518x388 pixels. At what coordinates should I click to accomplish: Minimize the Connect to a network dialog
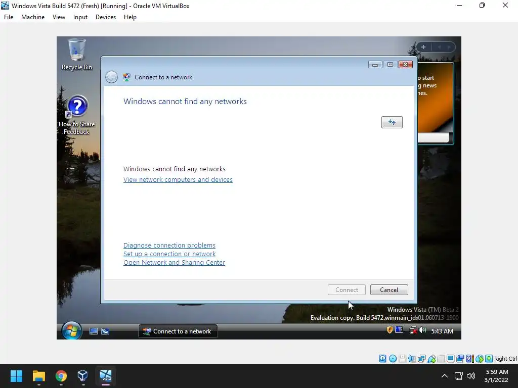pyautogui.click(x=375, y=64)
